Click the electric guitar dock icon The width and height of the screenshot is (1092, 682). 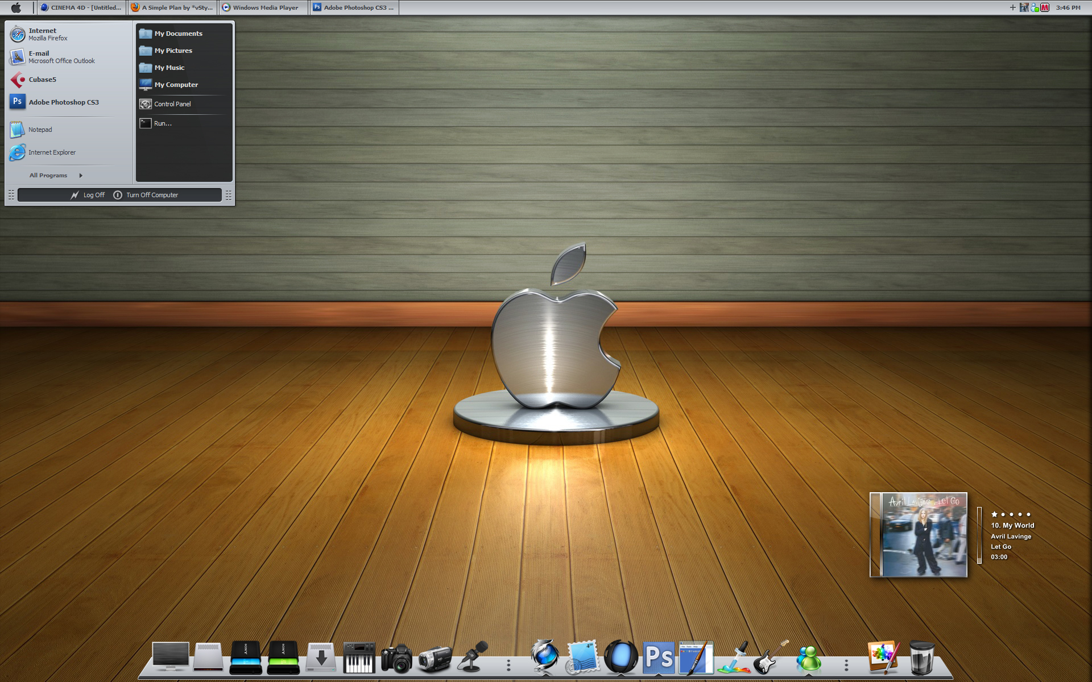coord(771,657)
